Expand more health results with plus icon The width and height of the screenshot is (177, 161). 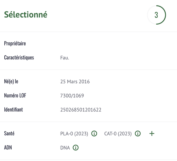[152, 133]
